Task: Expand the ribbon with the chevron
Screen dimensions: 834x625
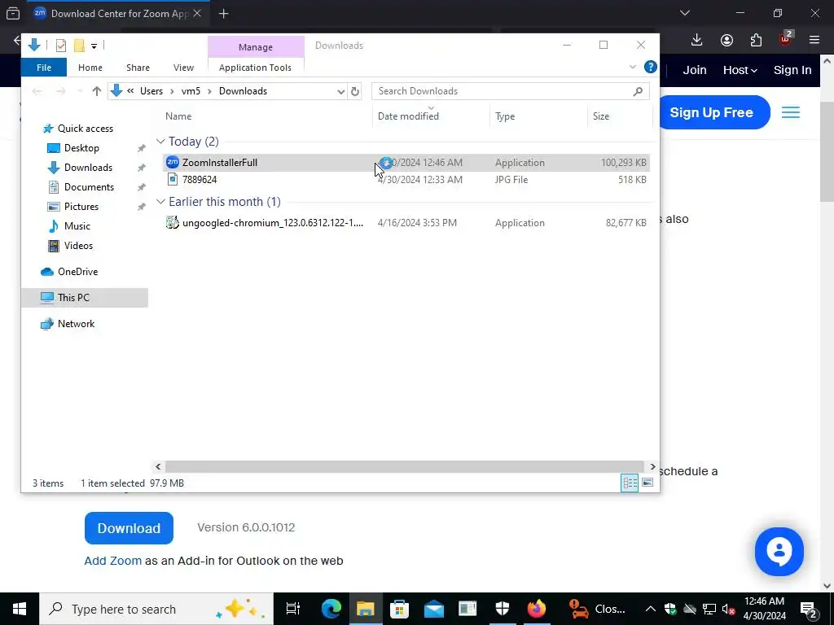Action: pyautogui.click(x=632, y=67)
